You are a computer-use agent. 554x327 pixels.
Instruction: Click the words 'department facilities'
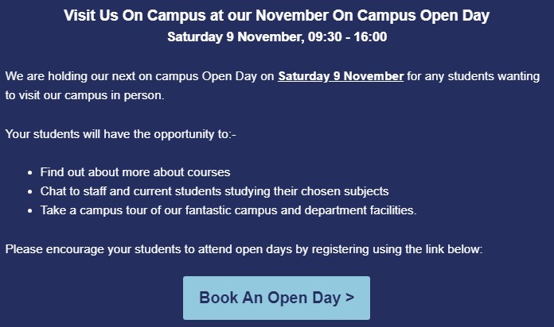click(359, 210)
